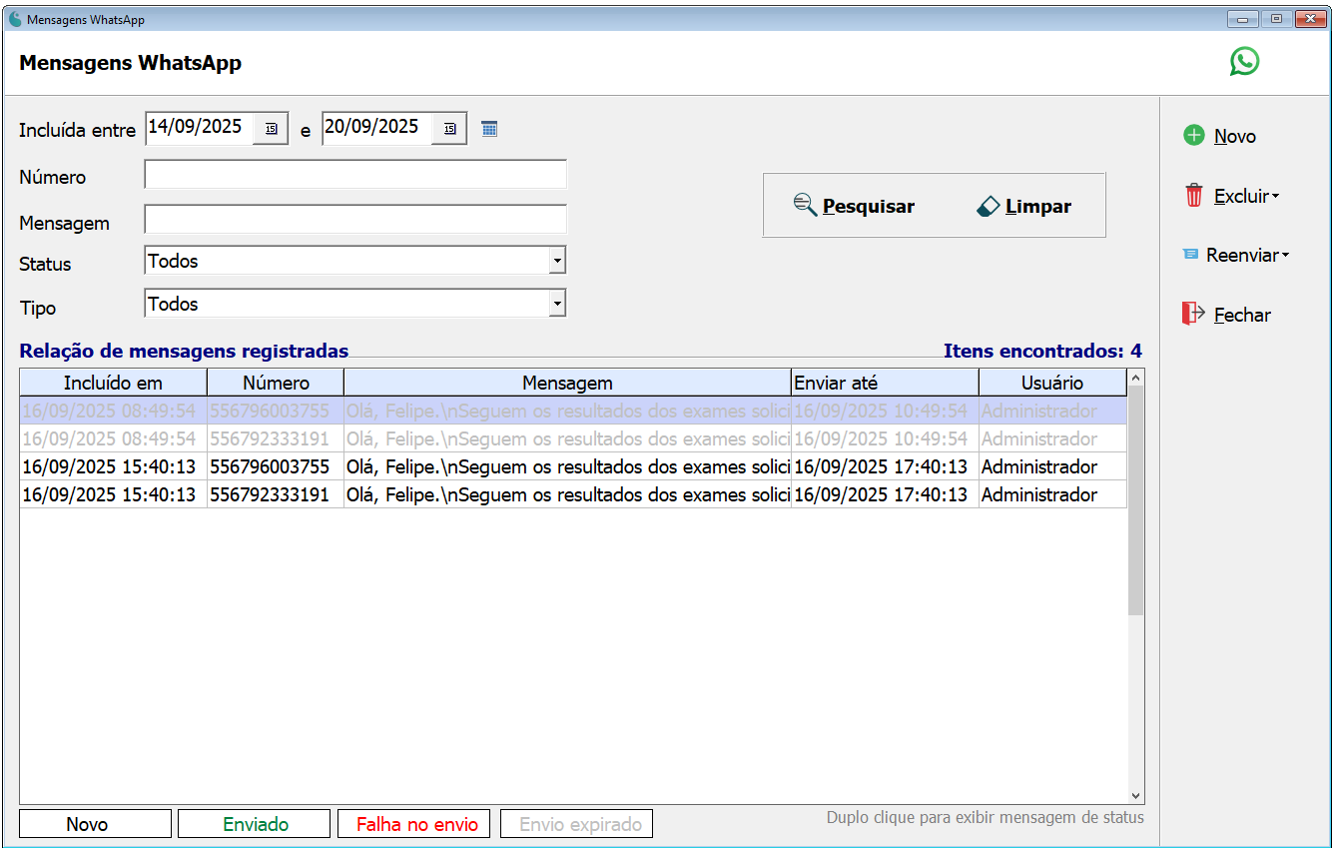Sort by Incluído em column header
The height and width of the screenshot is (848, 1333).
(x=113, y=383)
